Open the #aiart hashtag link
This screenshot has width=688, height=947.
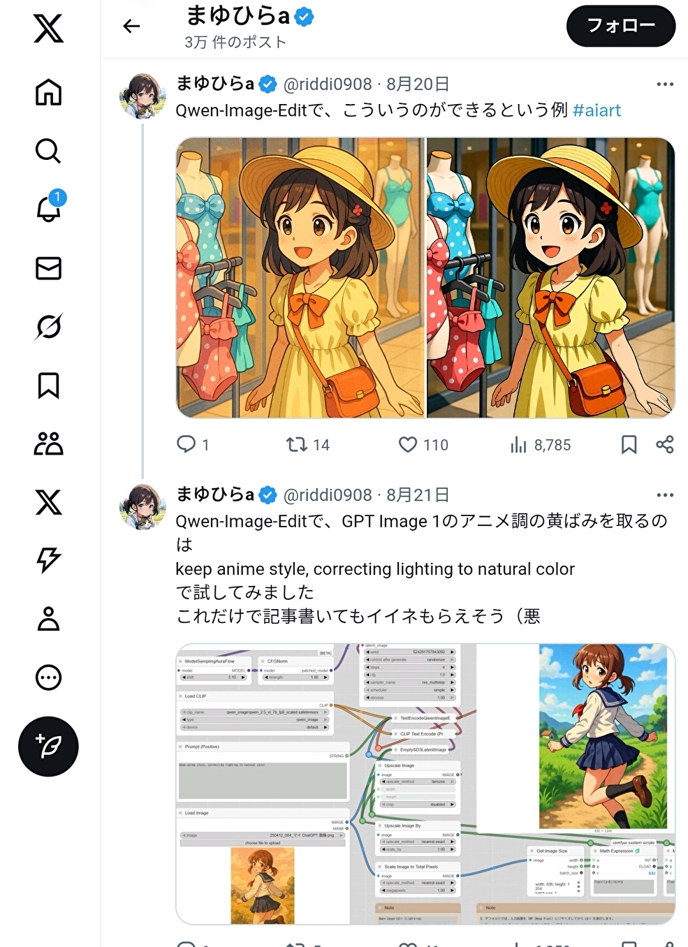click(x=596, y=110)
